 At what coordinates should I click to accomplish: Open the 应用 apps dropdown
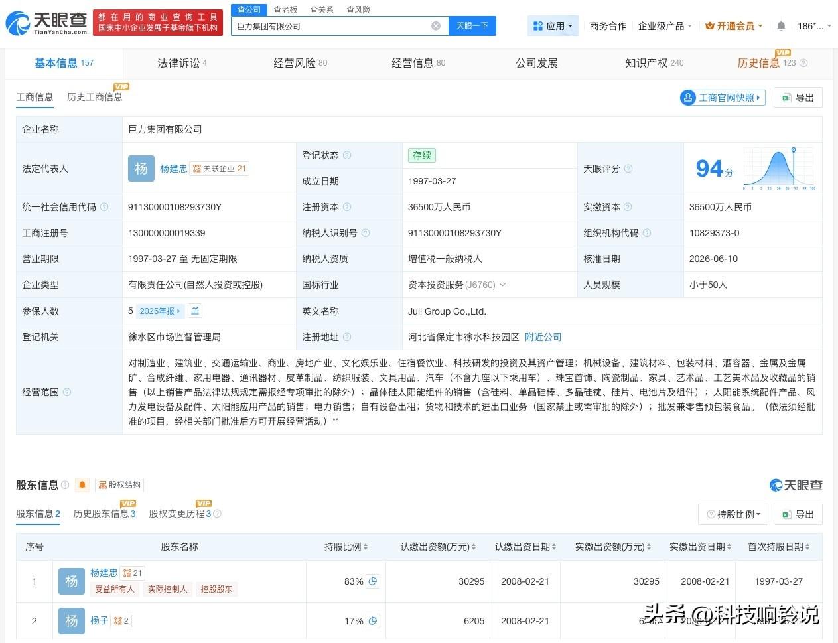pos(553,26)
